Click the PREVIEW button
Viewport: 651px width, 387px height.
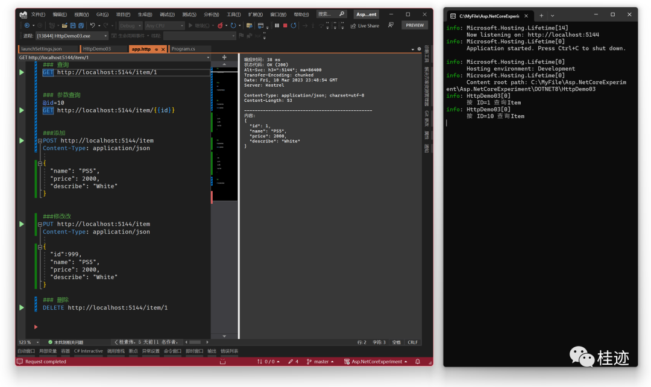[x=415, y=25]
